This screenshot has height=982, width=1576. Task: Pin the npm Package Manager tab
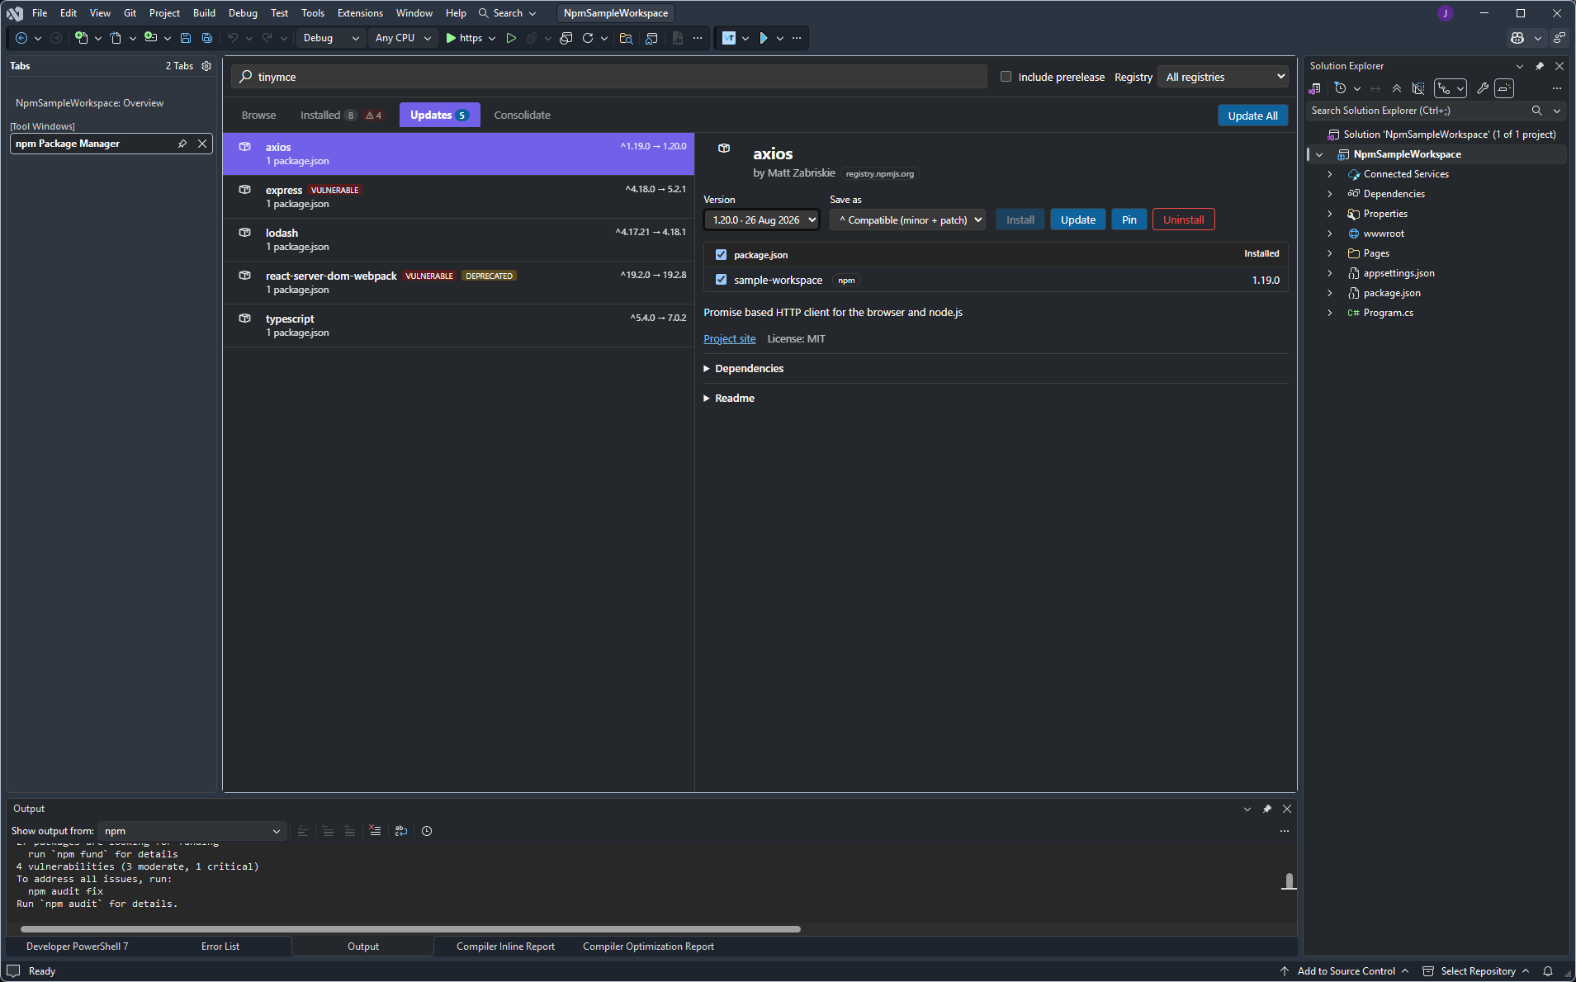(182, 144)
